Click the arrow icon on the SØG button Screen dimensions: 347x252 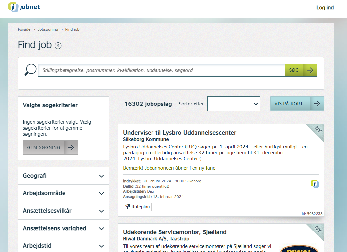point(310,70)
